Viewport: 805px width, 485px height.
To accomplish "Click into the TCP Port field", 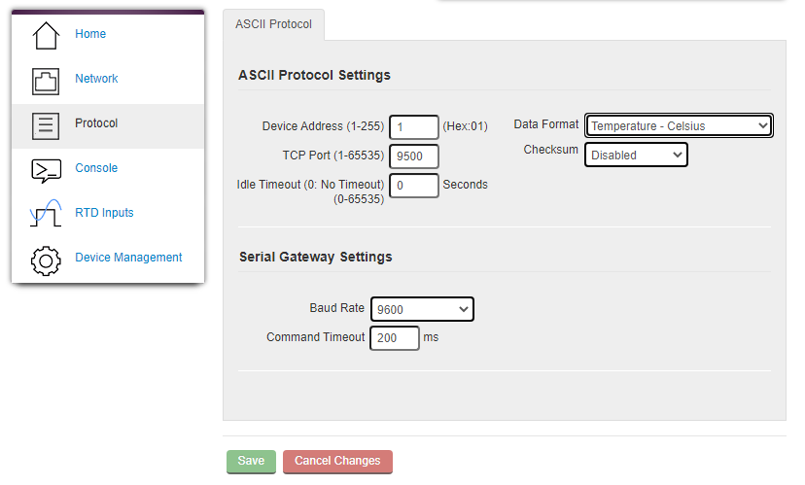I will 414,156.
